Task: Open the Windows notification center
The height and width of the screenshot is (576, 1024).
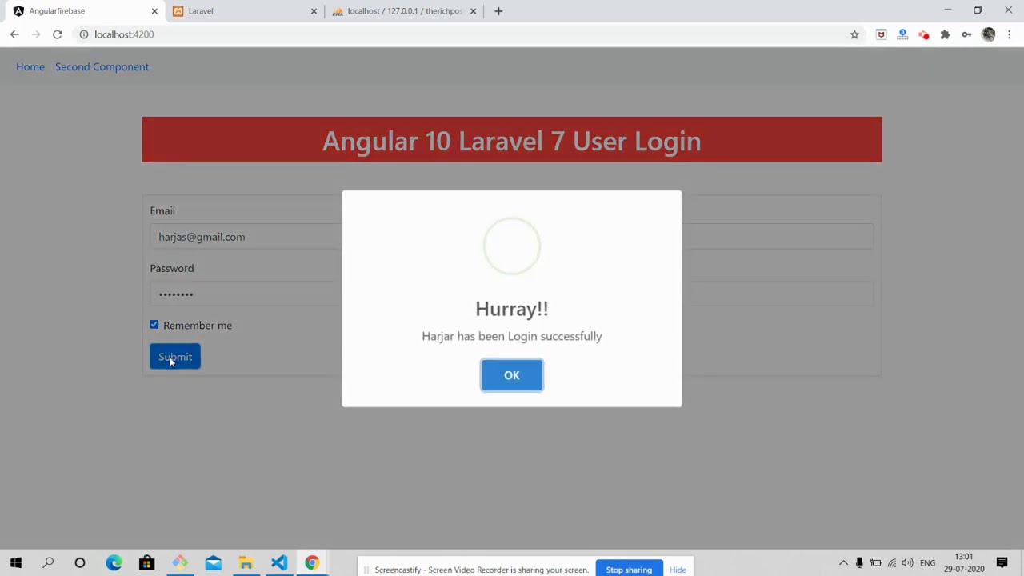Action: point(1002,563)
